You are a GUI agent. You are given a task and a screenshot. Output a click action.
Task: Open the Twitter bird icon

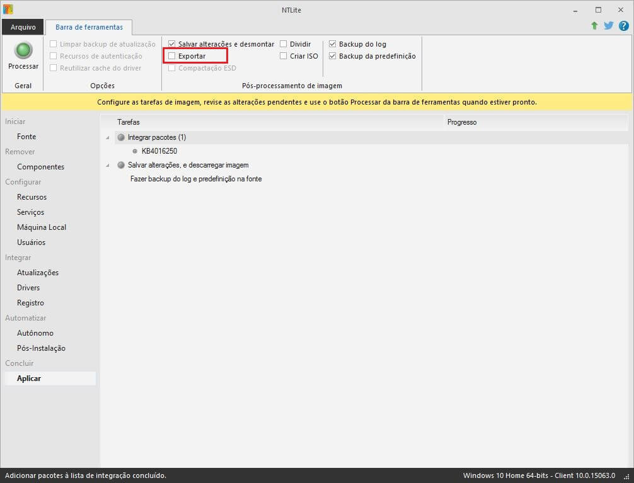tap(609, 26)
